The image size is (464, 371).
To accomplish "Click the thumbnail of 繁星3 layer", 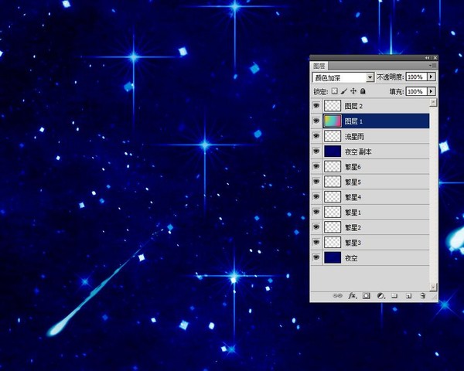I will [x=333, y=242].
